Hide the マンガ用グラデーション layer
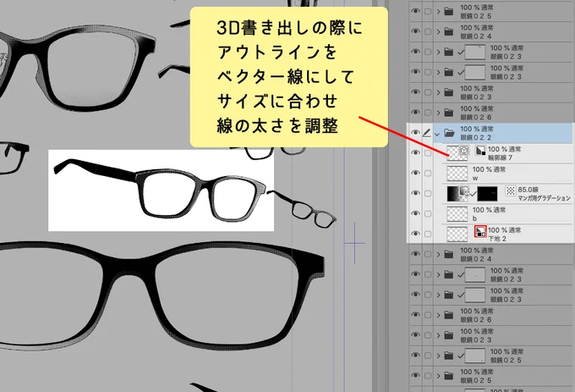The image size is (575, 392). point(415,193)
